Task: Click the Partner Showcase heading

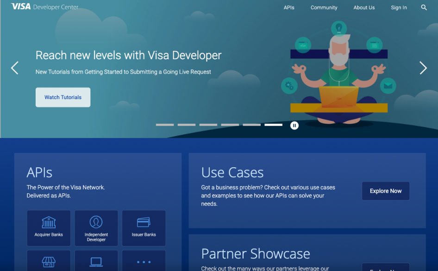Action: (256, 254)
